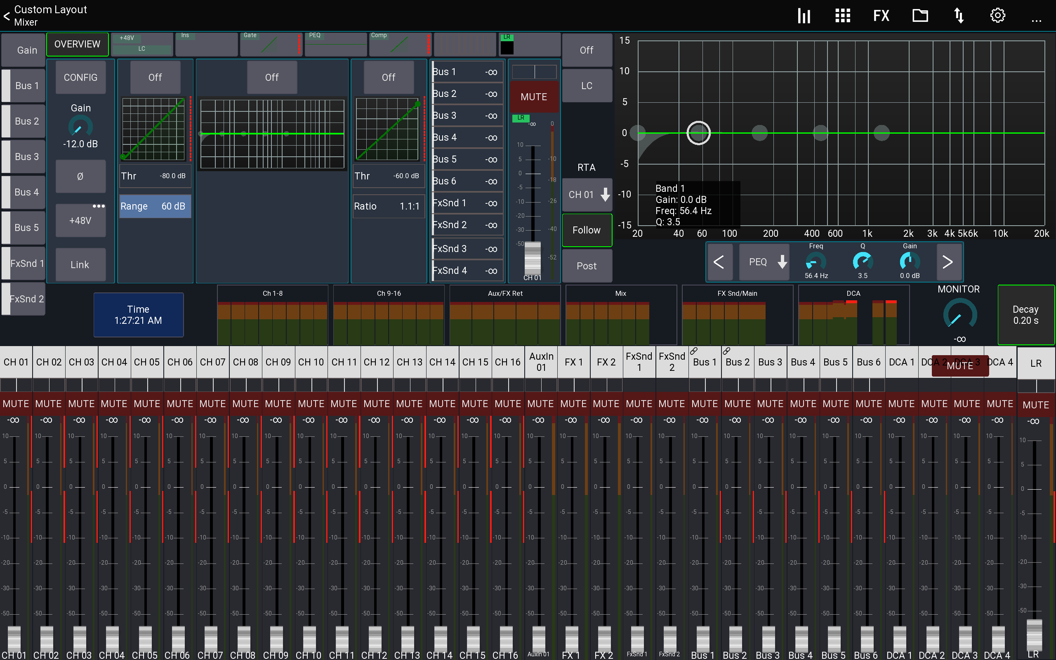Open the CONFIG section
The height and width of the screenshot is (660, 1056).
click(x=80, y=77)
